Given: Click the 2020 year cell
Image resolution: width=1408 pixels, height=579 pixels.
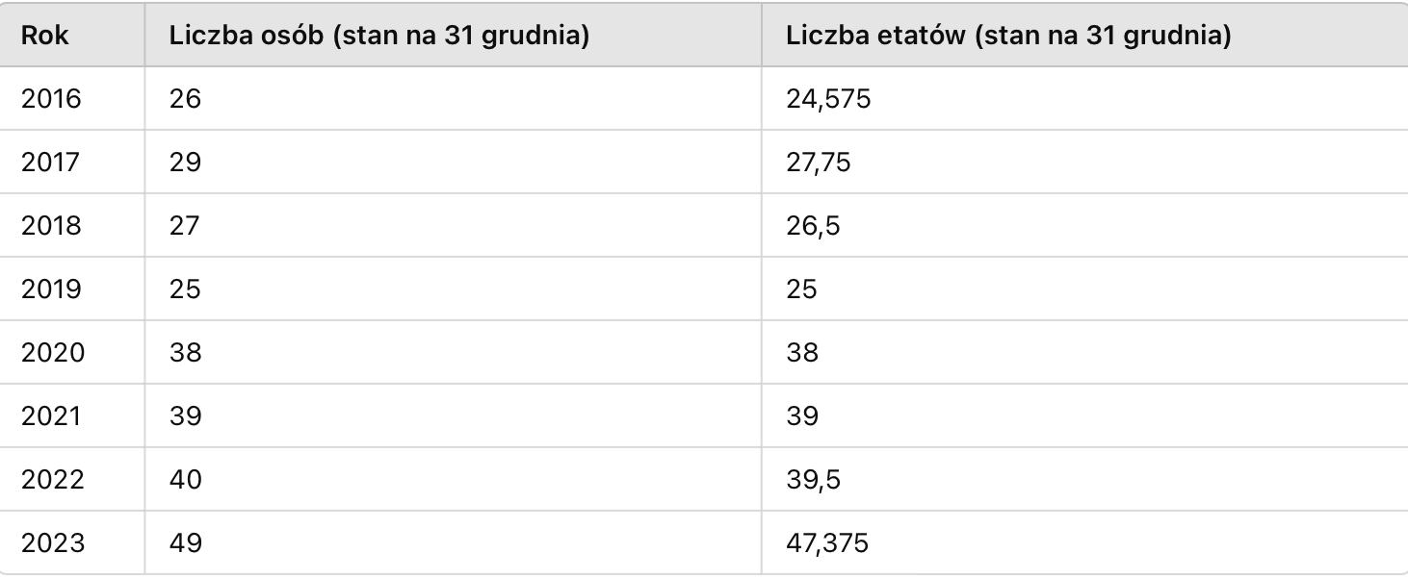Looking at the screenshot, I should (x=72, y=352).
